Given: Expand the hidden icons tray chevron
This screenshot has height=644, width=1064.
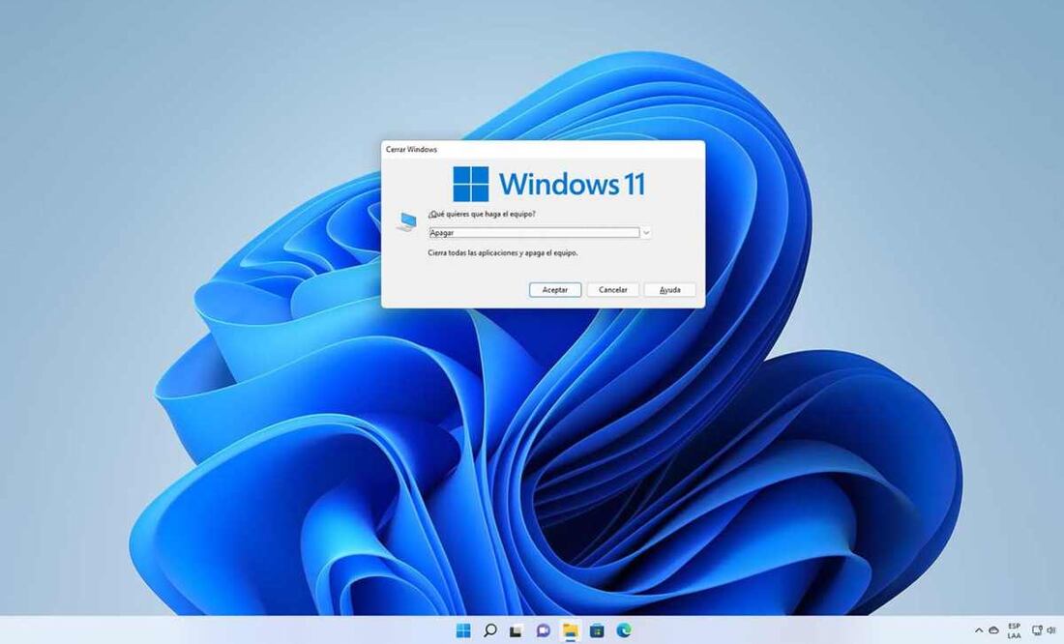Looking at the screenshot, I should click(x=978, y=629).
